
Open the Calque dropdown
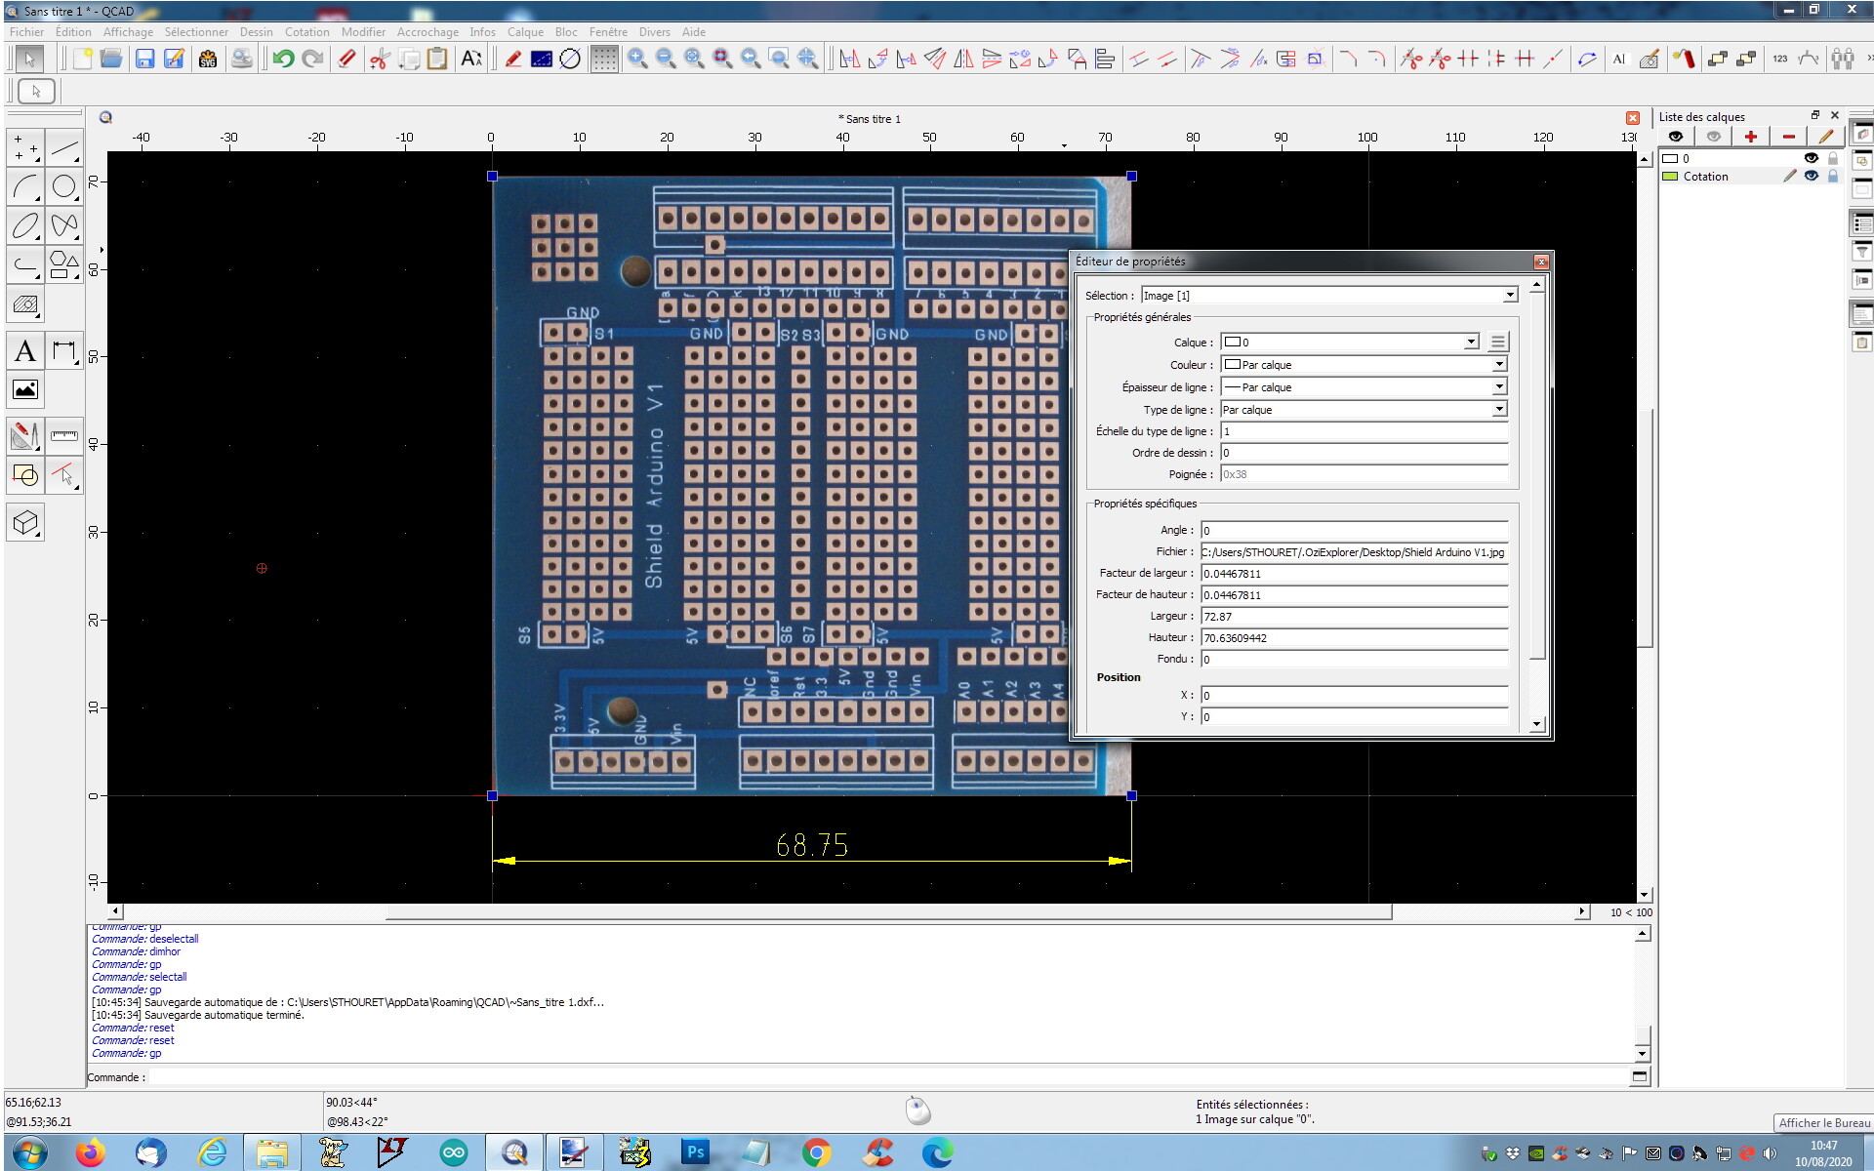[1351, 342]
